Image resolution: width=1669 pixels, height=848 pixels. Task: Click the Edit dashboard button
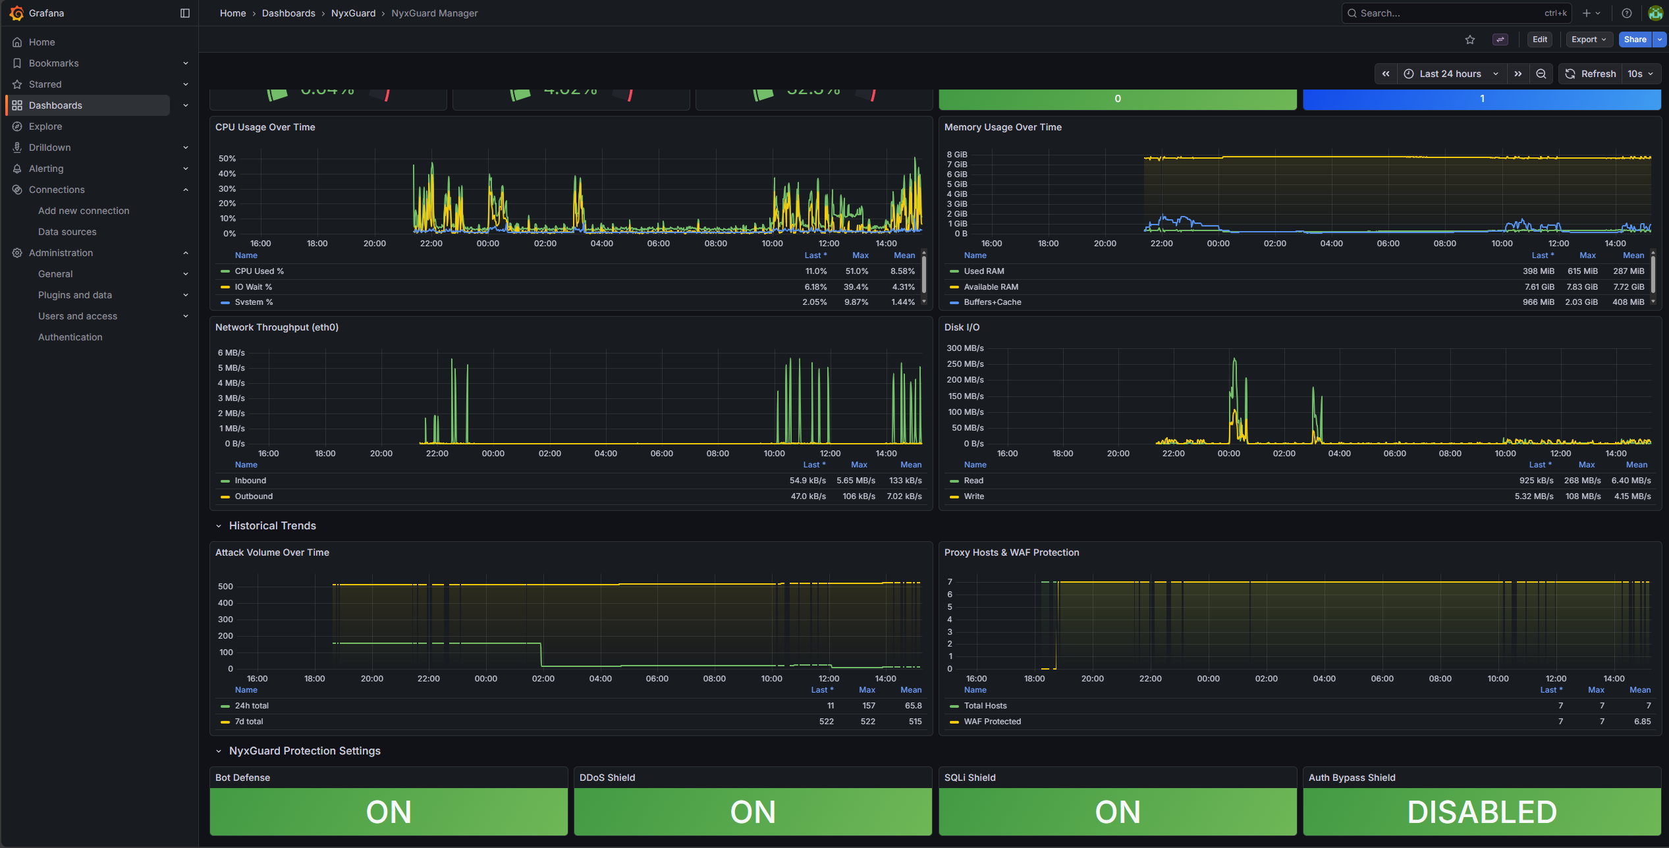(x=1539, y=40)
